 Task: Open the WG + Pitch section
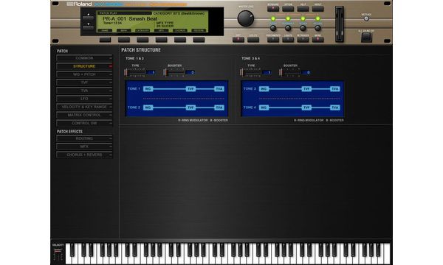pyautogui.click(x=84, y=74)
